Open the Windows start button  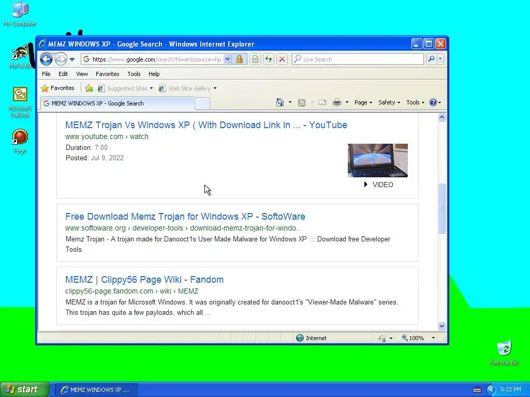tap(24, 390)
